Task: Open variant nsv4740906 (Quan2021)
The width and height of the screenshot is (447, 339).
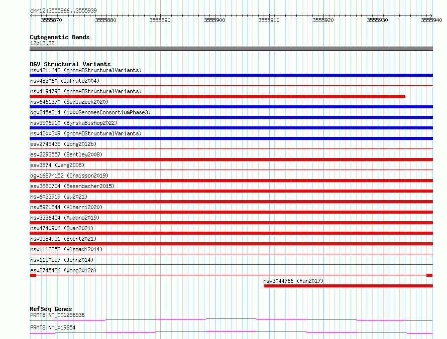Action: (x=62, y=228)
